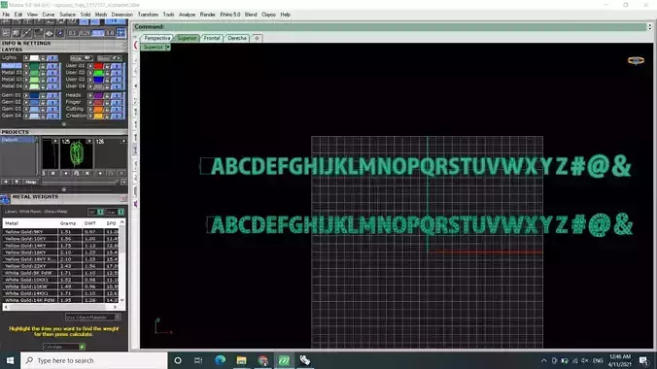Screen dimensions: 657x369
Task: Click the User 01 red color swatch
Action: pyautogui.click(x=98, y=66)
